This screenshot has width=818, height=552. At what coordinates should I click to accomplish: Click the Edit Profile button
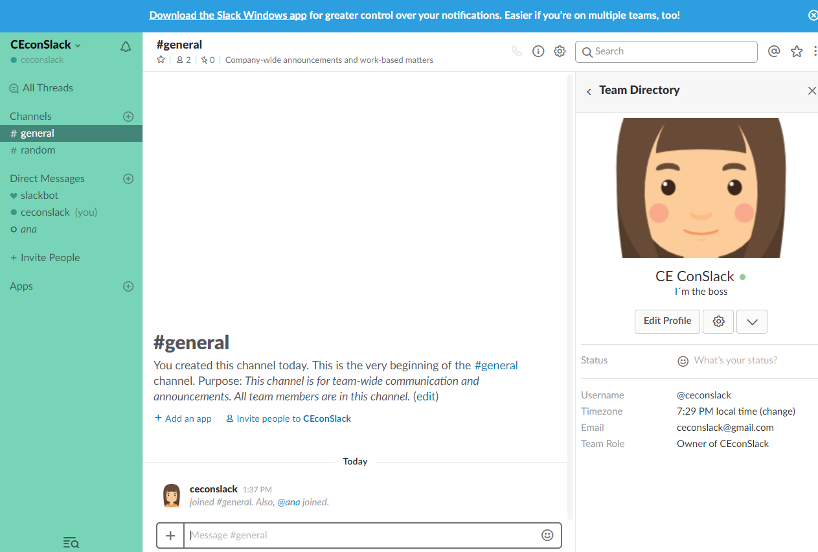click(667, 321)
